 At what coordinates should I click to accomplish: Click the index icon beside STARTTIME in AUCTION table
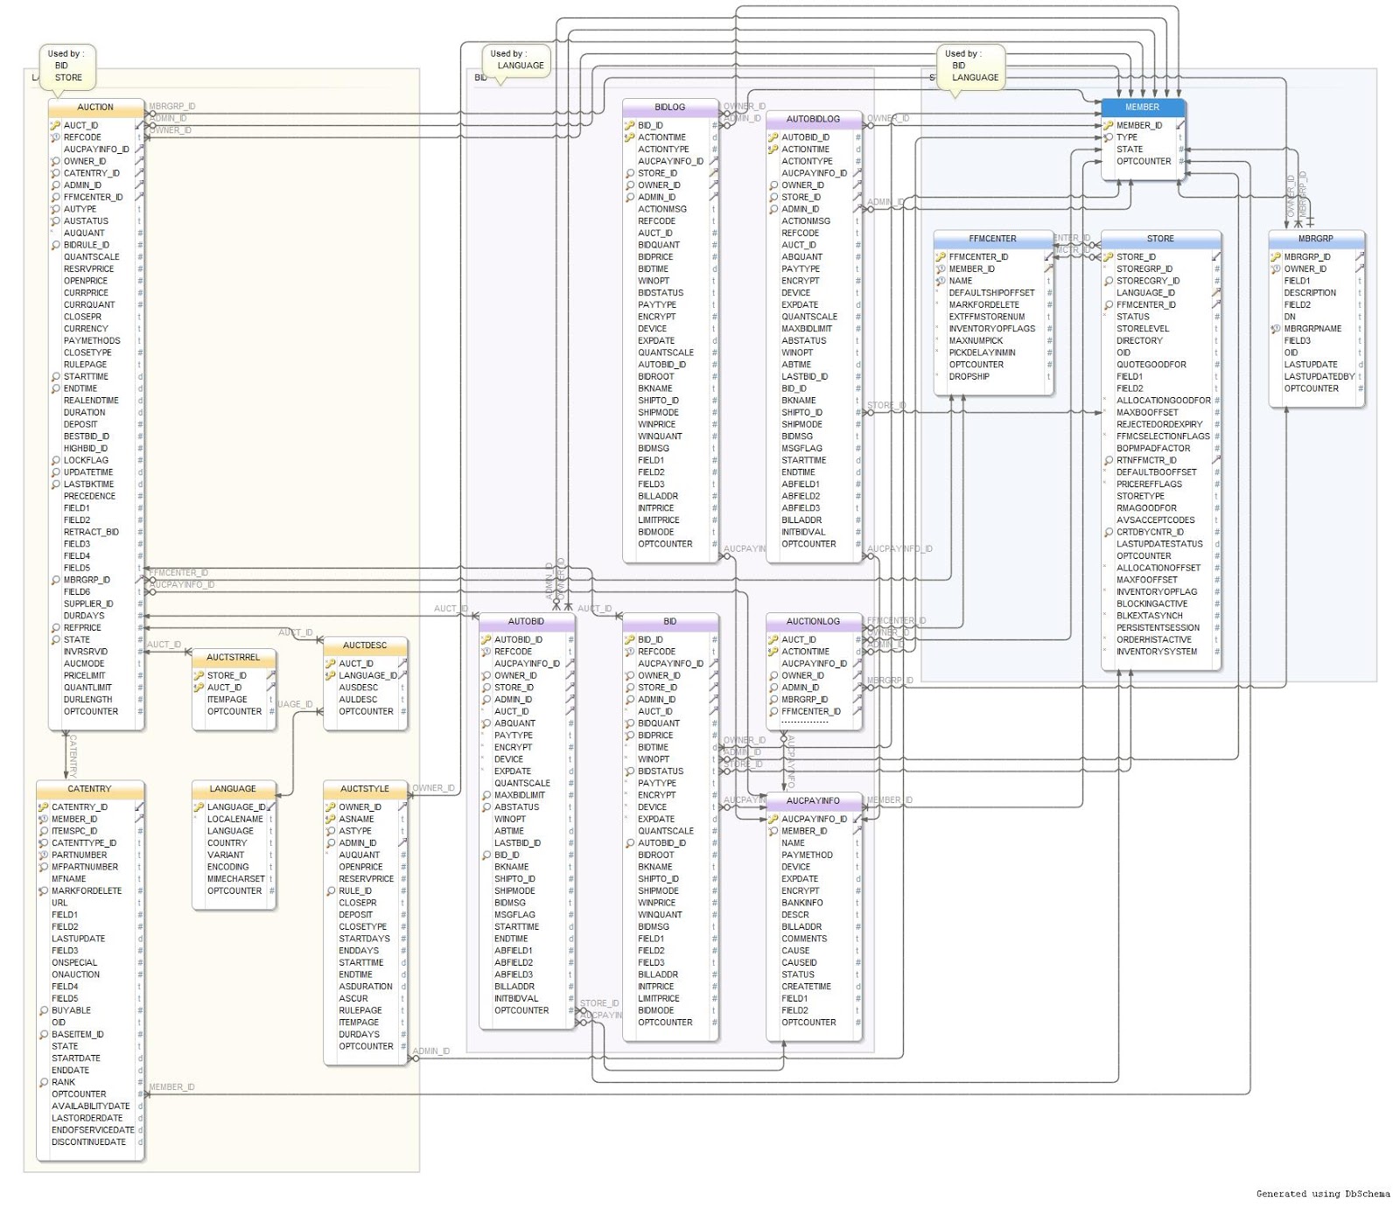click(x=55, y=377)
